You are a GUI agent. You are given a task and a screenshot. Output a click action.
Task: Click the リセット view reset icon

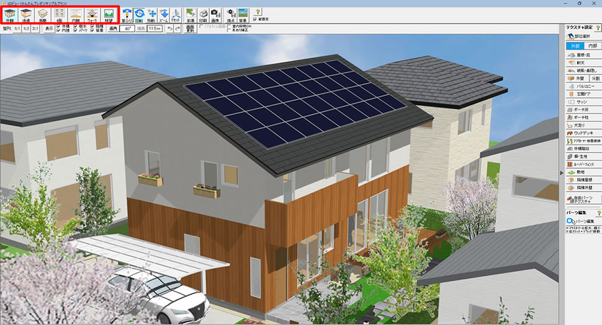176,15
